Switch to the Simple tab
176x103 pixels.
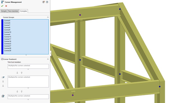pyautogui.click(x=4, y=11)
